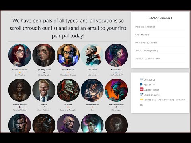Open Your Story link
Viewport: 191px width, 143px height.
(x=149, y=85)
